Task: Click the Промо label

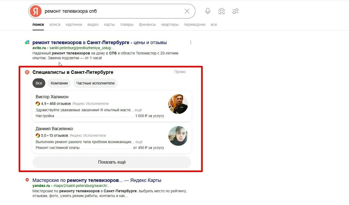Action: [x=180, y=72]
